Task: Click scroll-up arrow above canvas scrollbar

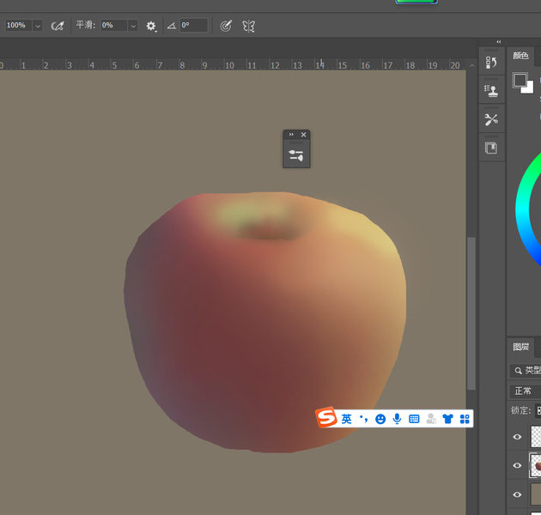Action: point(471,65)
